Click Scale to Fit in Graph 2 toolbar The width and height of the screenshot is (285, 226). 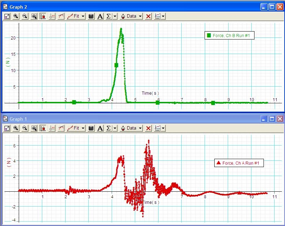point(7,16)
